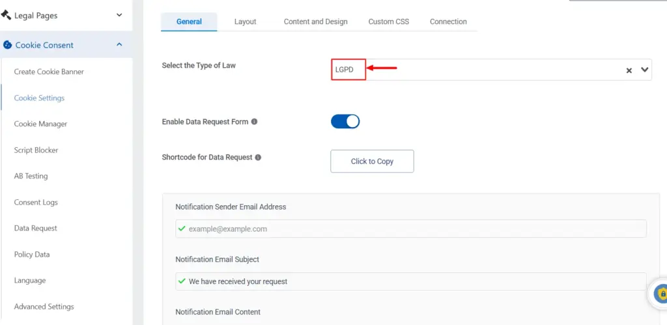Focus the Notification Sender Email Address field
Image resolution: width=667 pixels, height=325 pixels.
point(410,229)
